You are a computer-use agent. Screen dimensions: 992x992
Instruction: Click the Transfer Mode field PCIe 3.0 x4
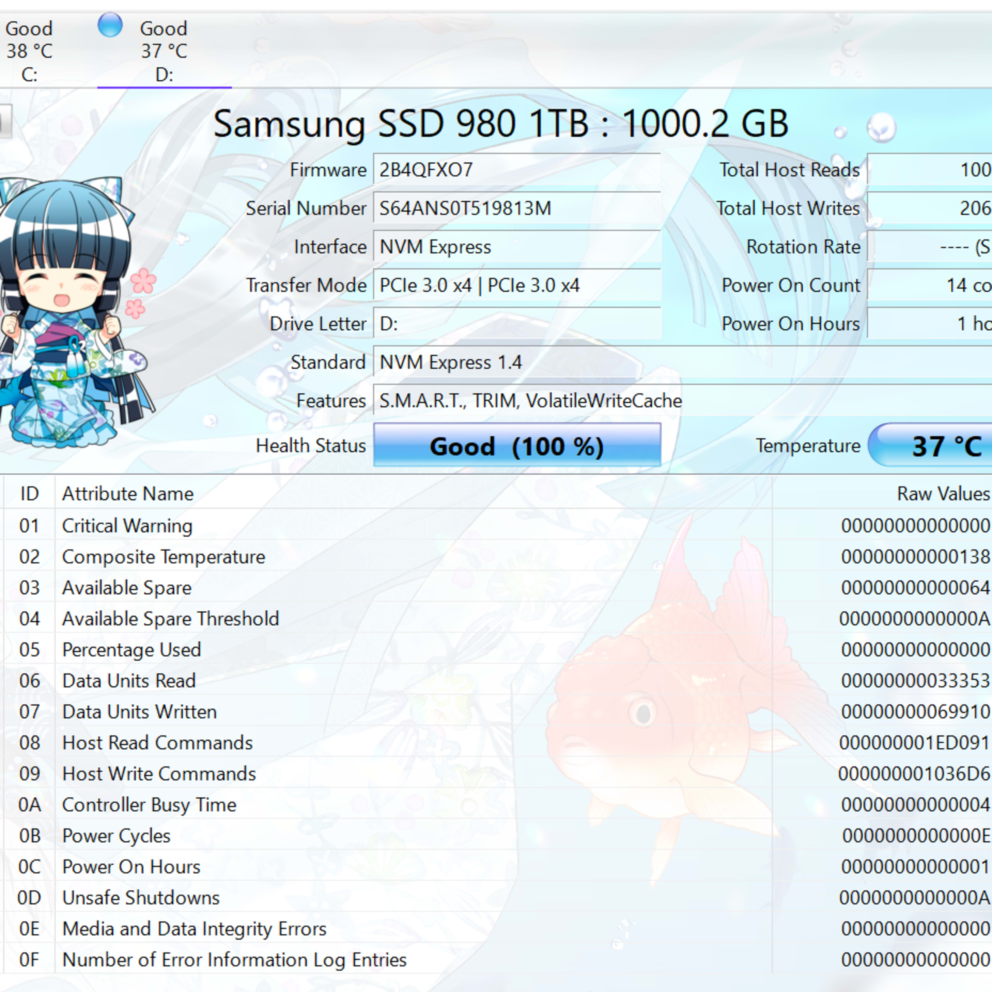(517, 285)
